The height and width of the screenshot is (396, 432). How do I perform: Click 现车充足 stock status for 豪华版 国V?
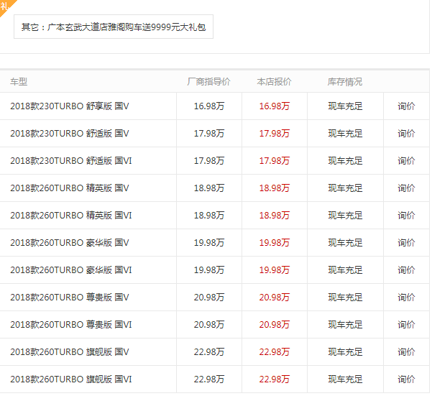click(345, 243)
